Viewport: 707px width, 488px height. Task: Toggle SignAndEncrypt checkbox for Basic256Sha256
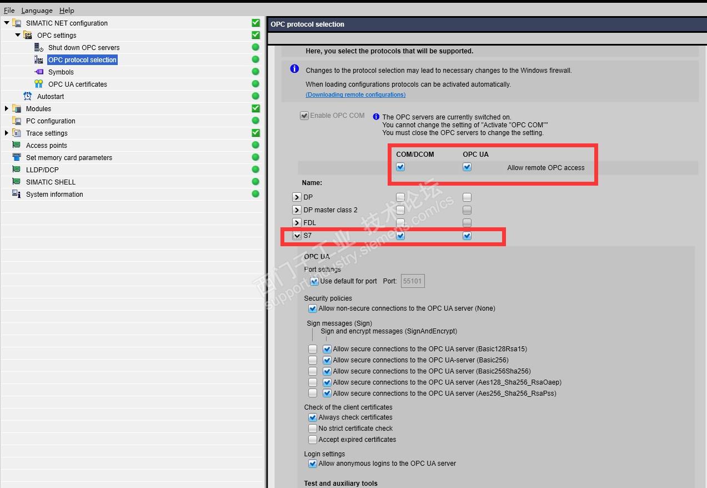point(327,371)
